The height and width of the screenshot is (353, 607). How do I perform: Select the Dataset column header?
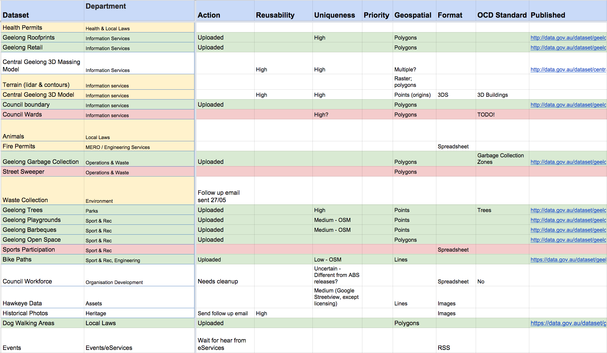tap(16, 15)
